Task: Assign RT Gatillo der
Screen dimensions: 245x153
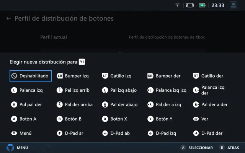Action: coord(208,76)
